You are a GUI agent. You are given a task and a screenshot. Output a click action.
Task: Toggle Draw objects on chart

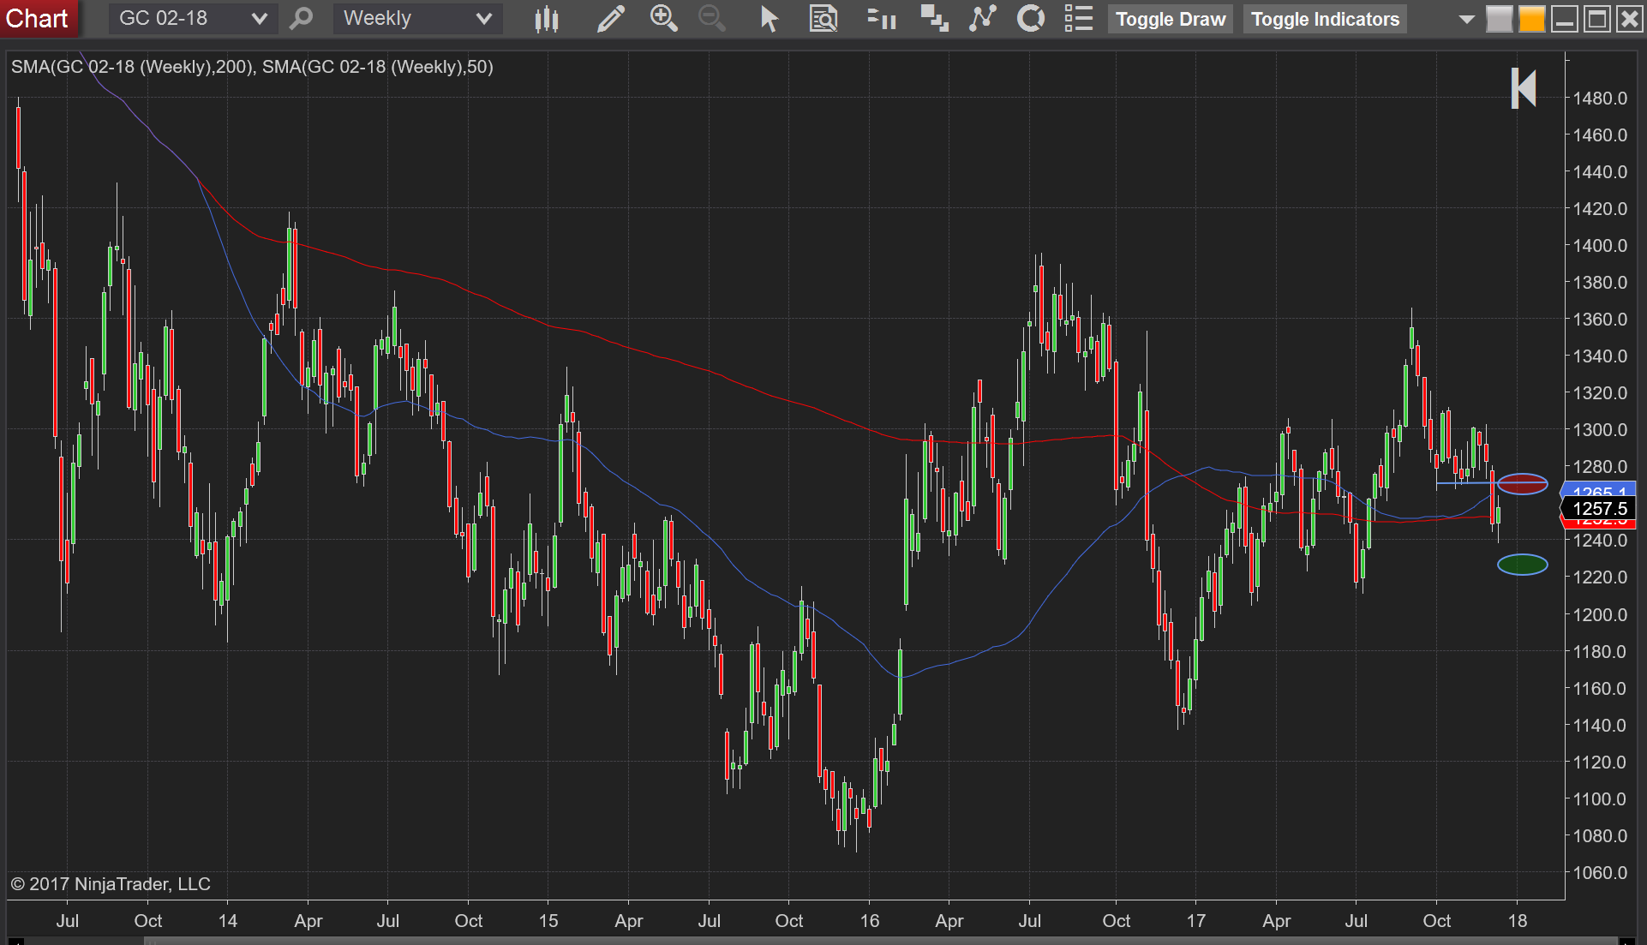tap(1171, 19)
